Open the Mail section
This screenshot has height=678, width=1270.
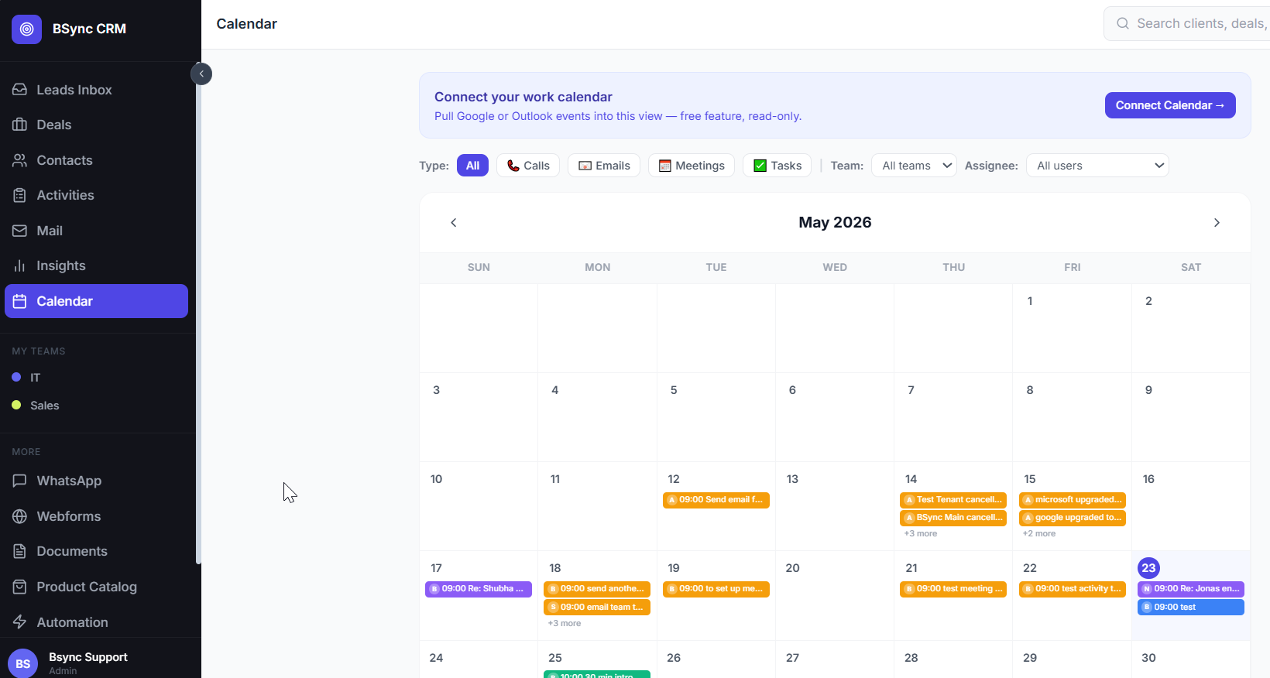(x=96, y=231)
